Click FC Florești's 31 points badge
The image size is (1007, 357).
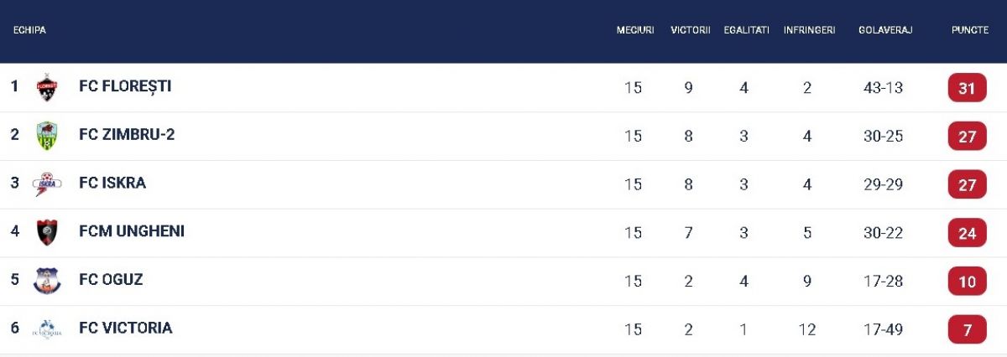(x=967, y=88)
